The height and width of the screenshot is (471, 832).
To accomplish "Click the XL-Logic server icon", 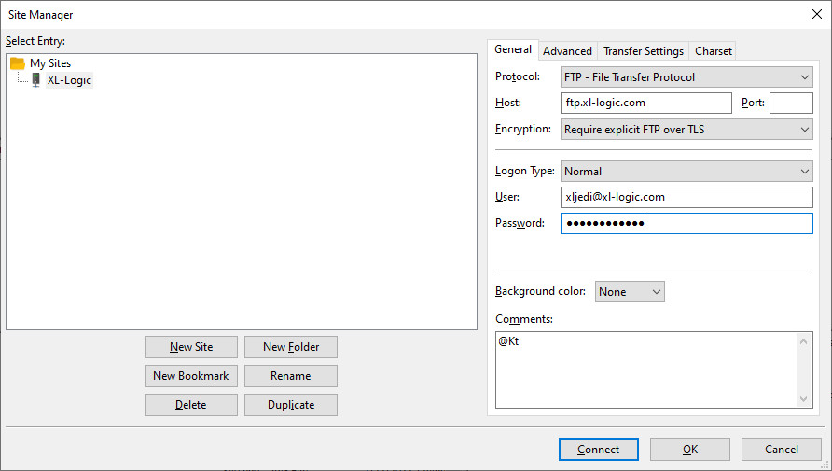I will coord(35,80).
